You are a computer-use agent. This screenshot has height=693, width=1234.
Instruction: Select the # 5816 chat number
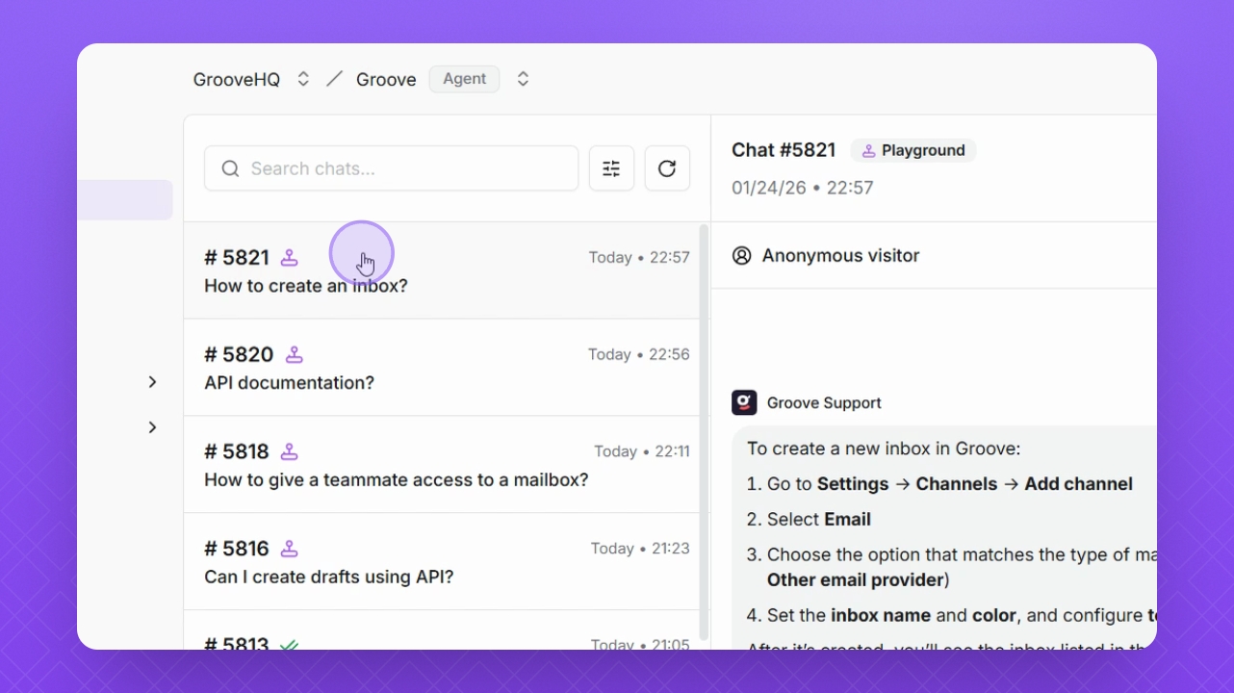pos(237,549)
